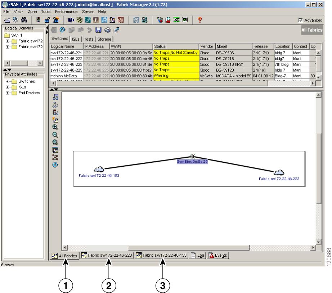
Task: Click the Logical Domains pane right scroll arrow
Action: coord(40,63)
